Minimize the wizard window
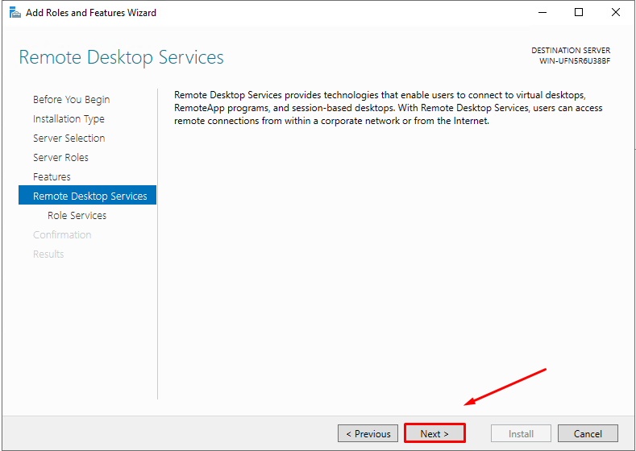Screen dimensions: 636x451 (x=542, y=13)
